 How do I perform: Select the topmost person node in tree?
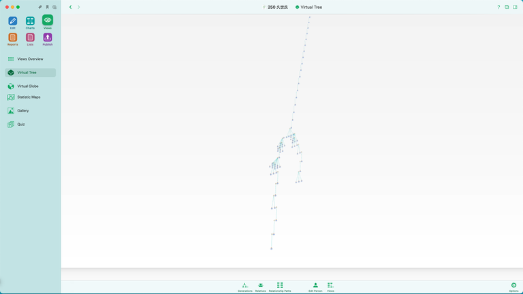pos(310,17)
